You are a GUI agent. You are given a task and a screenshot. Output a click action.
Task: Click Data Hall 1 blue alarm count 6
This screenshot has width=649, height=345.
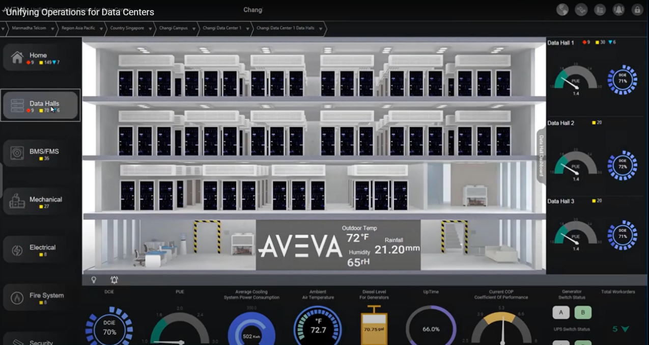coord(612,42)
